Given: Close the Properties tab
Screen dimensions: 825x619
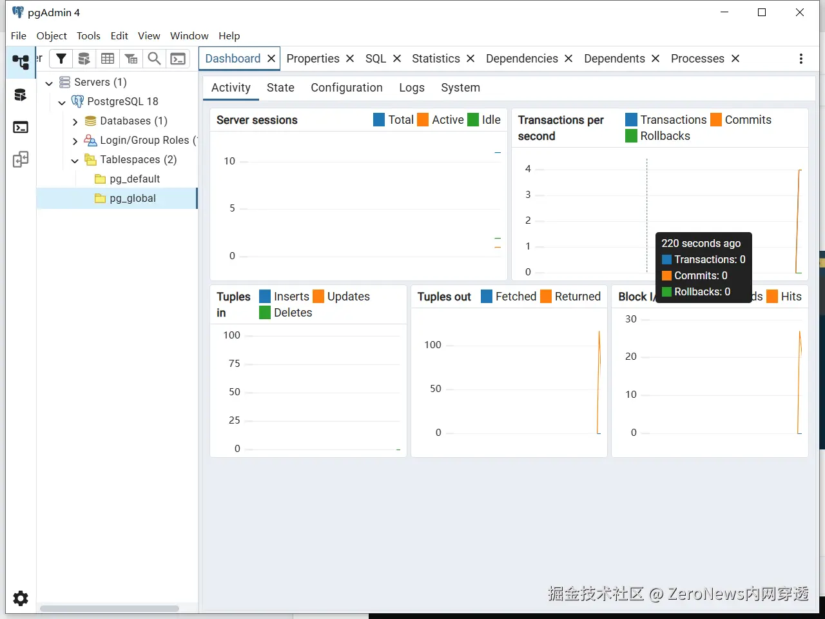Looking at the screenshot, I should click(350, 59).
